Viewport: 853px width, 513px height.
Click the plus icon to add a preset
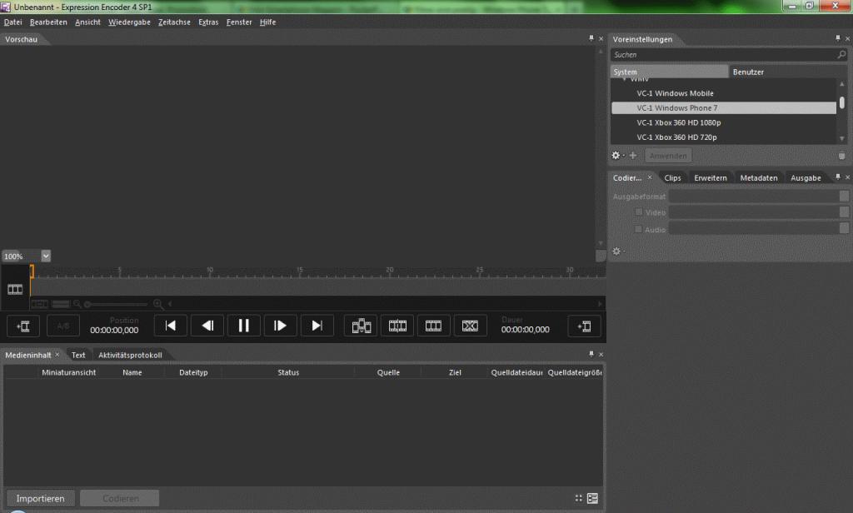coord(633,156)
